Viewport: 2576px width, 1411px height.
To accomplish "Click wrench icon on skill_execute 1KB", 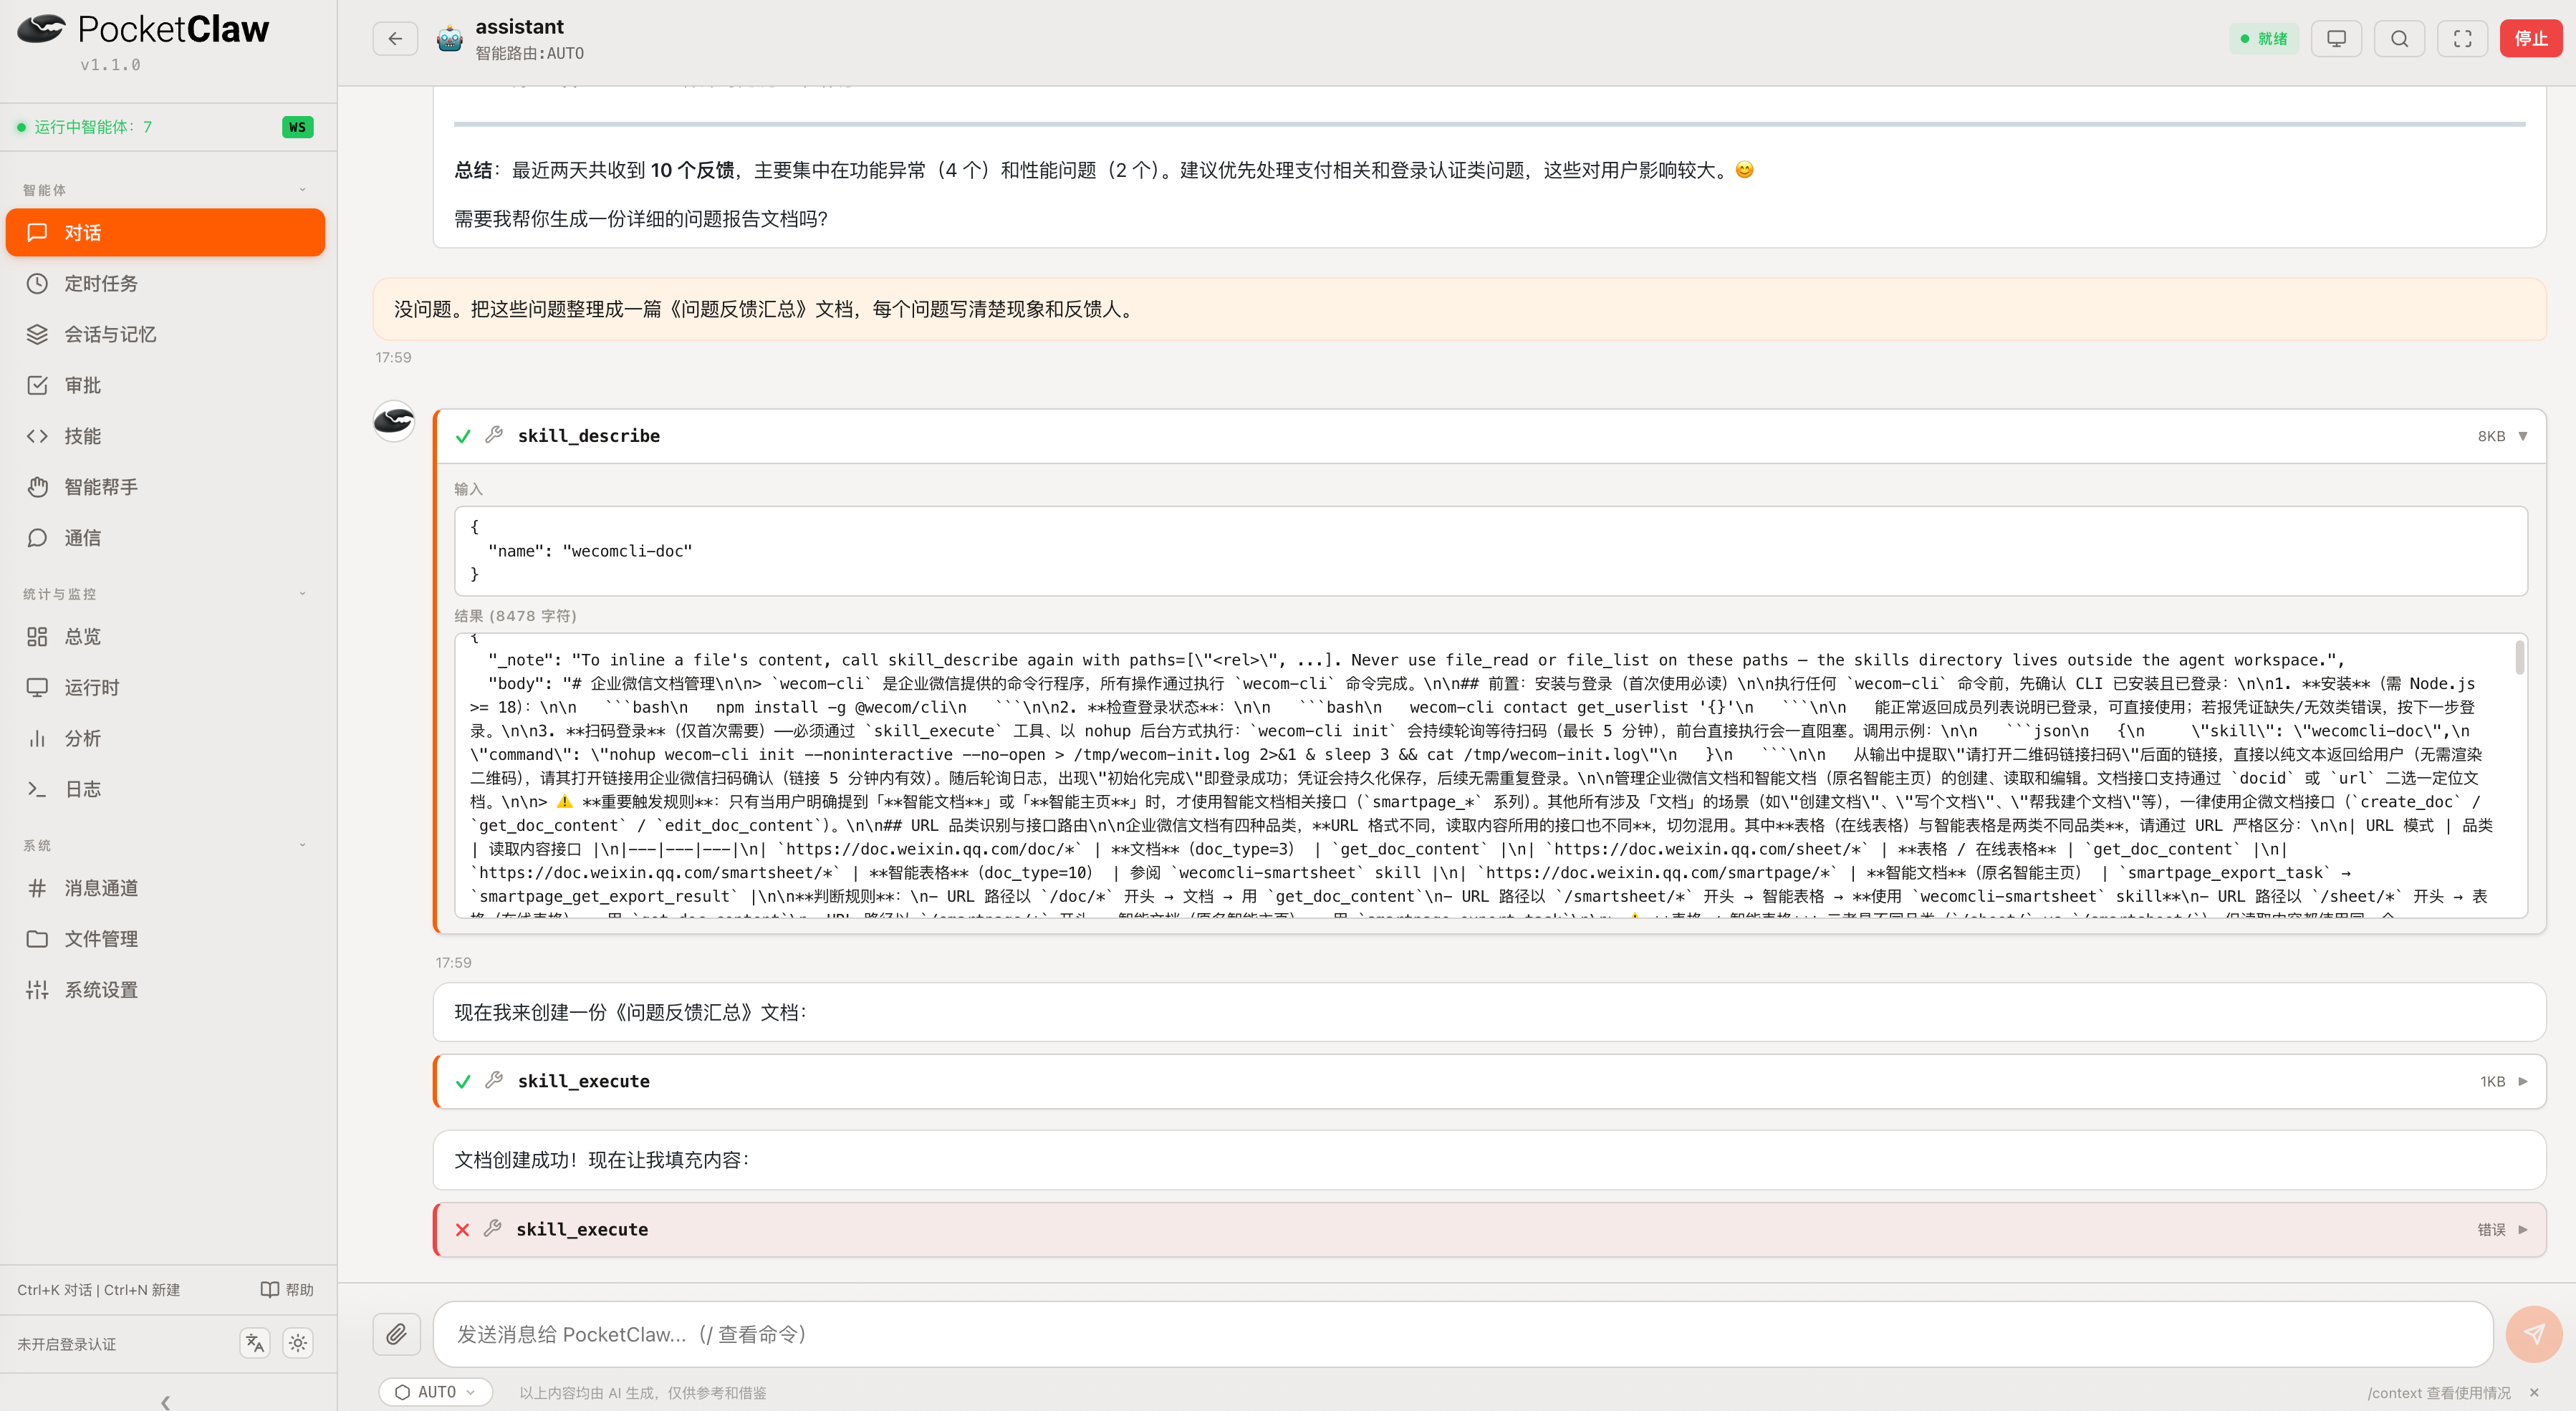I will pos(494,1080).
